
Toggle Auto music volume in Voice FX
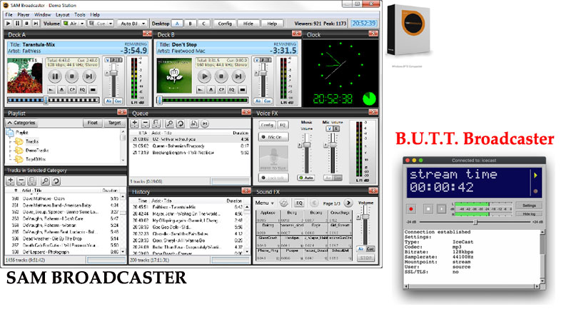pyautogui.click(x=306, y=178)
